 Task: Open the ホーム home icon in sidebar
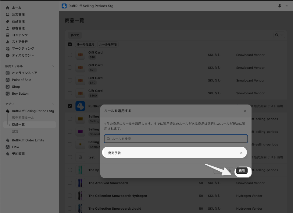point(8,8)
